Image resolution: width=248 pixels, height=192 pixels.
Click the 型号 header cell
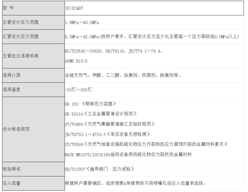click(33, 8)
